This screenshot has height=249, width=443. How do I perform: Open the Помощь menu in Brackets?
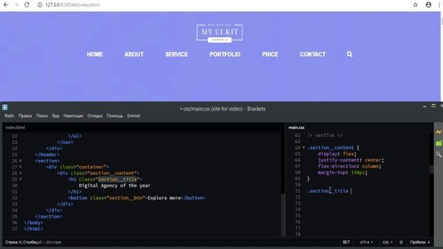pyautogui.click(x=115, y=116)
